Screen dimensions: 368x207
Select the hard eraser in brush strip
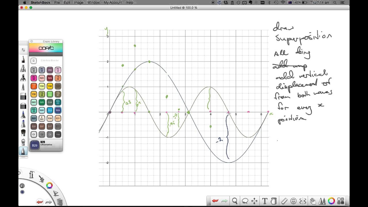click(23, 96)
